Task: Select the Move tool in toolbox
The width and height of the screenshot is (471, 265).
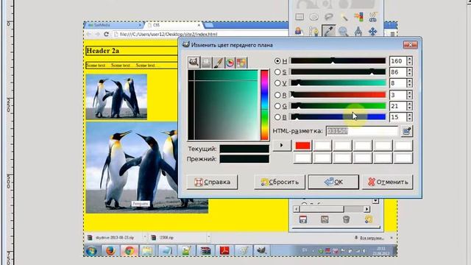Action: [373, 31]
